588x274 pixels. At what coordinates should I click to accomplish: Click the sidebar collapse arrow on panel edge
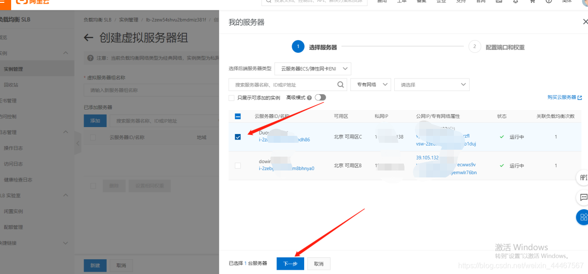coord(77,143)
